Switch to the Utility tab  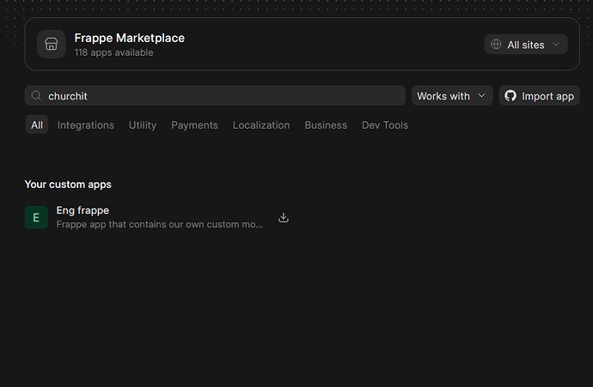click(x=142, y=125)
